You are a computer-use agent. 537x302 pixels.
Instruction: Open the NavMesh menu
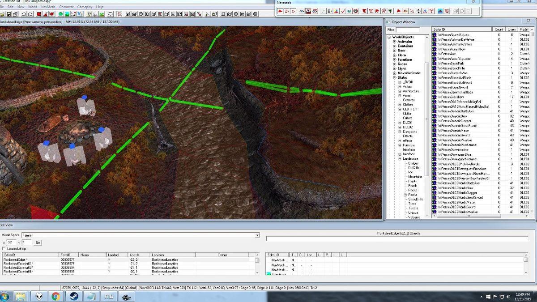(x=48, y=7)
